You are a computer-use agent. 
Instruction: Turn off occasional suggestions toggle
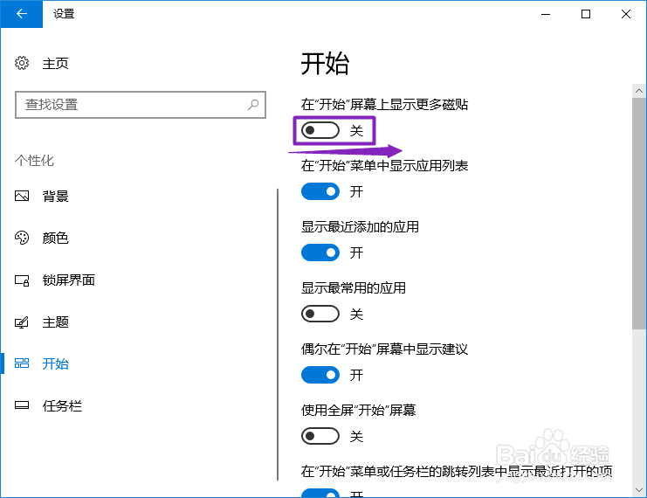pos(320,375)
